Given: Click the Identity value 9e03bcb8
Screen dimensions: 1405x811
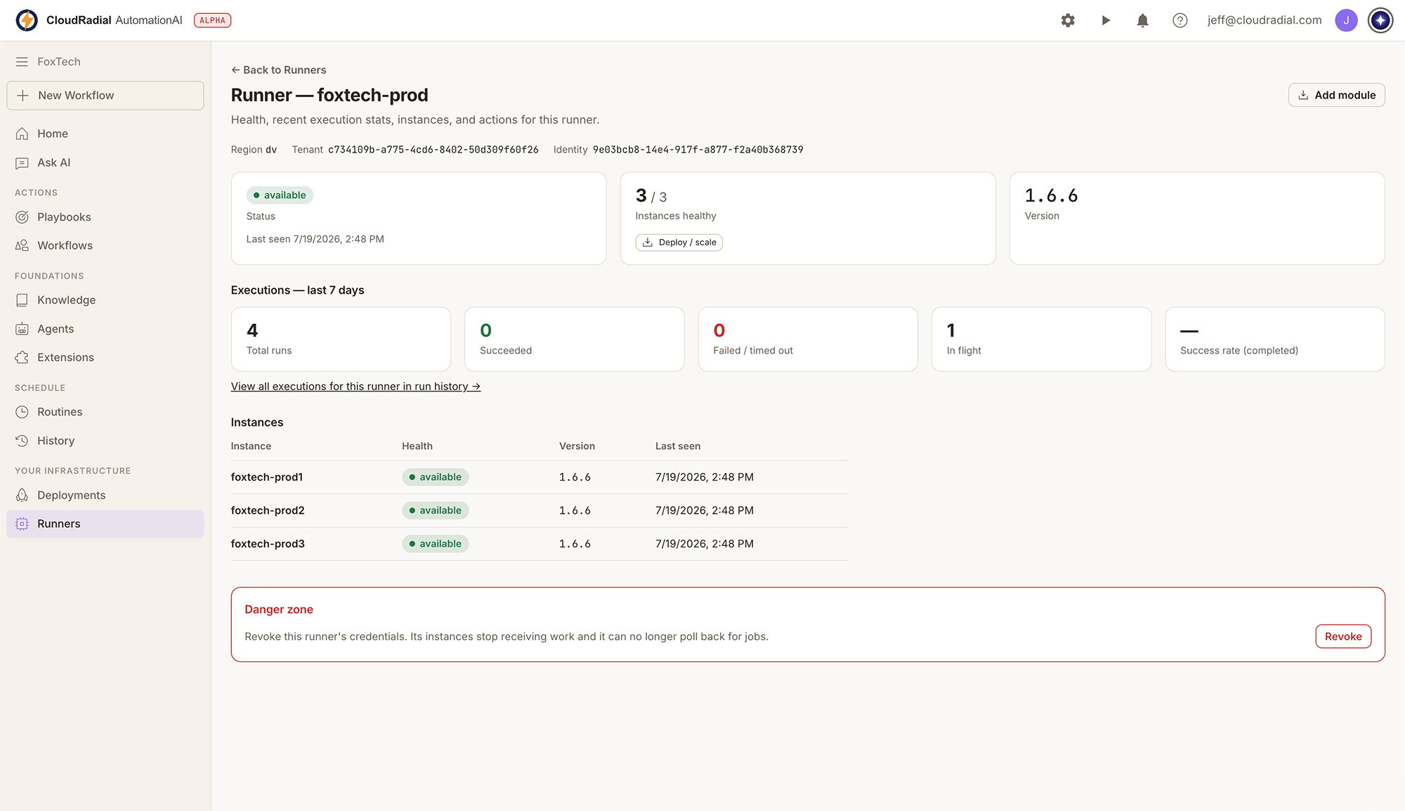Looking at the screenshot, I should 698,150.
